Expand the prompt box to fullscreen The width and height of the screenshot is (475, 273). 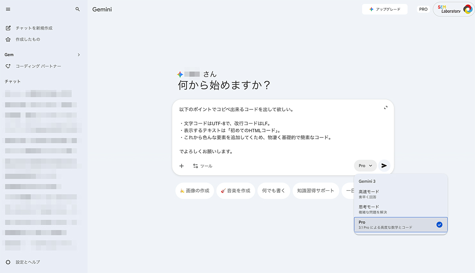[x=386, y=107]
